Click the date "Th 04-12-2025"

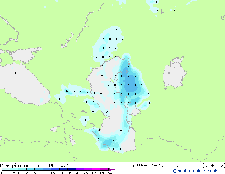149,165
